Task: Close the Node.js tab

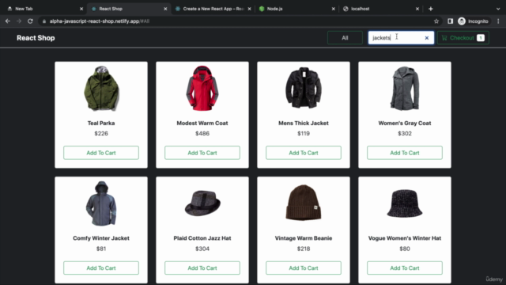Action: coord(334,9)
